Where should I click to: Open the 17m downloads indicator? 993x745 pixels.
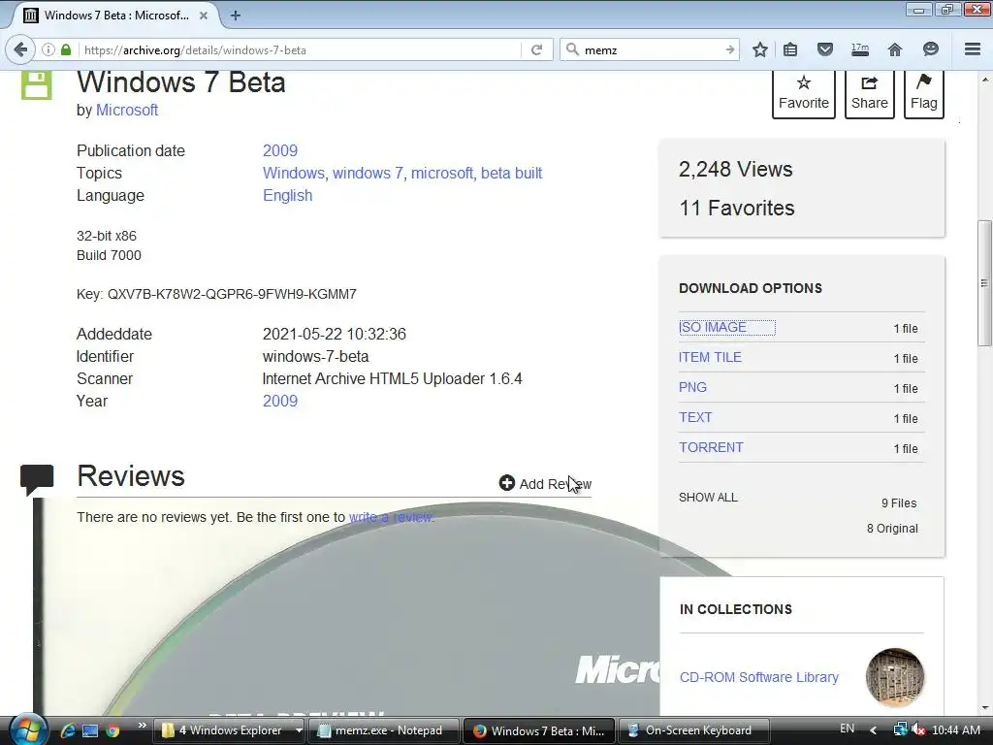click(x=859, y=49)
